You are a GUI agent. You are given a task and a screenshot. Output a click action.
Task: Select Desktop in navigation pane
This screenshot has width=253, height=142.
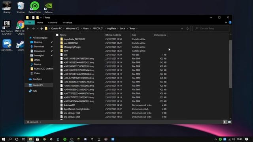coord(38,42)
